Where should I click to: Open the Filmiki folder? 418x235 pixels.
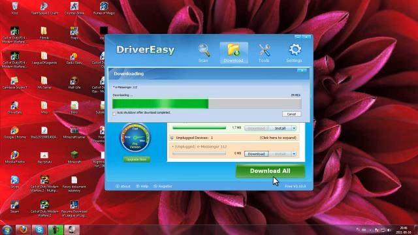pyautogui.click(x=44, y=33)
